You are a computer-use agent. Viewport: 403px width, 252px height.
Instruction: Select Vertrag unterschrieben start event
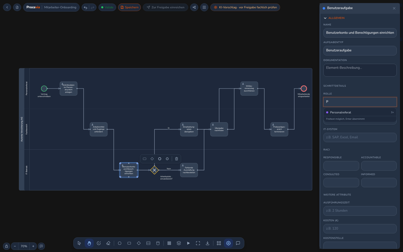(44, 88)
